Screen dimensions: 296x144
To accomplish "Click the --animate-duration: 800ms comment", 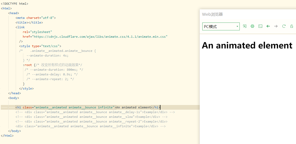I will [x=54, y=70].
